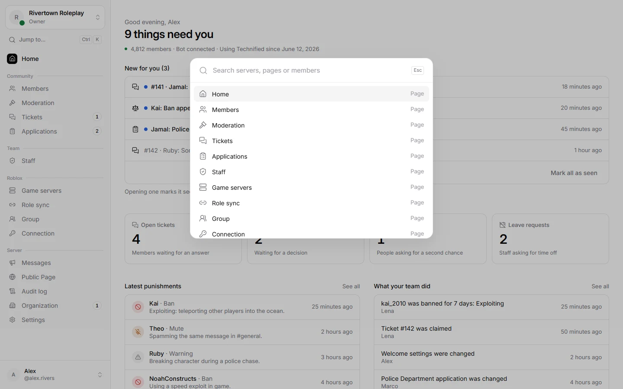Choose Moderation page from the palette list
Viewport: 623px width, 389px height.
[311, 125]
